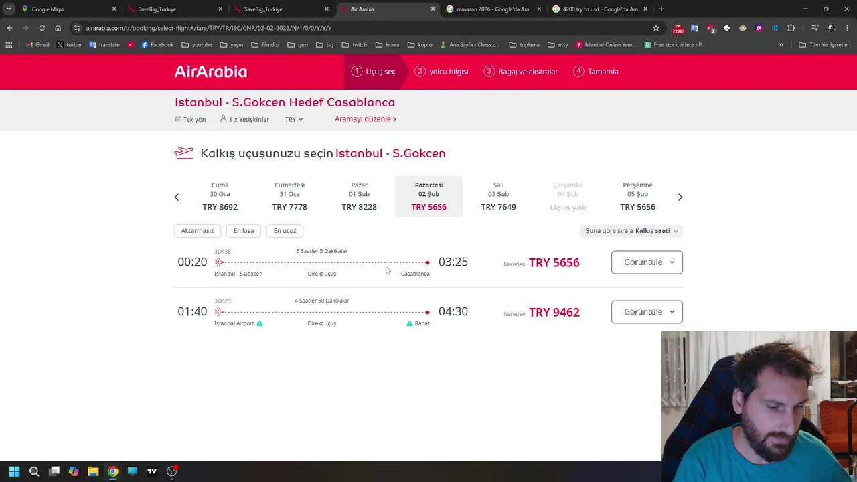Select Cuma 30 Oca date
Screen dimensions: 857x482
coord(220,196)
